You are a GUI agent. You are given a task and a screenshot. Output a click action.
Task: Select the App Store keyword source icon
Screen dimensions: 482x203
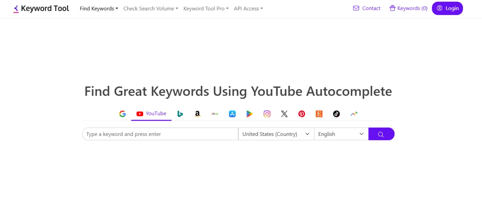click(x=232, y=114)
